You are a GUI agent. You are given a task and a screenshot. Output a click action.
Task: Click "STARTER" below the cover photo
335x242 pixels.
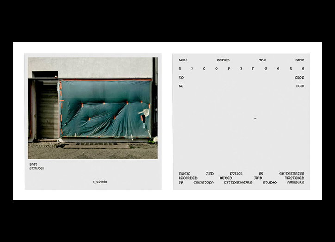click(37, 169)
